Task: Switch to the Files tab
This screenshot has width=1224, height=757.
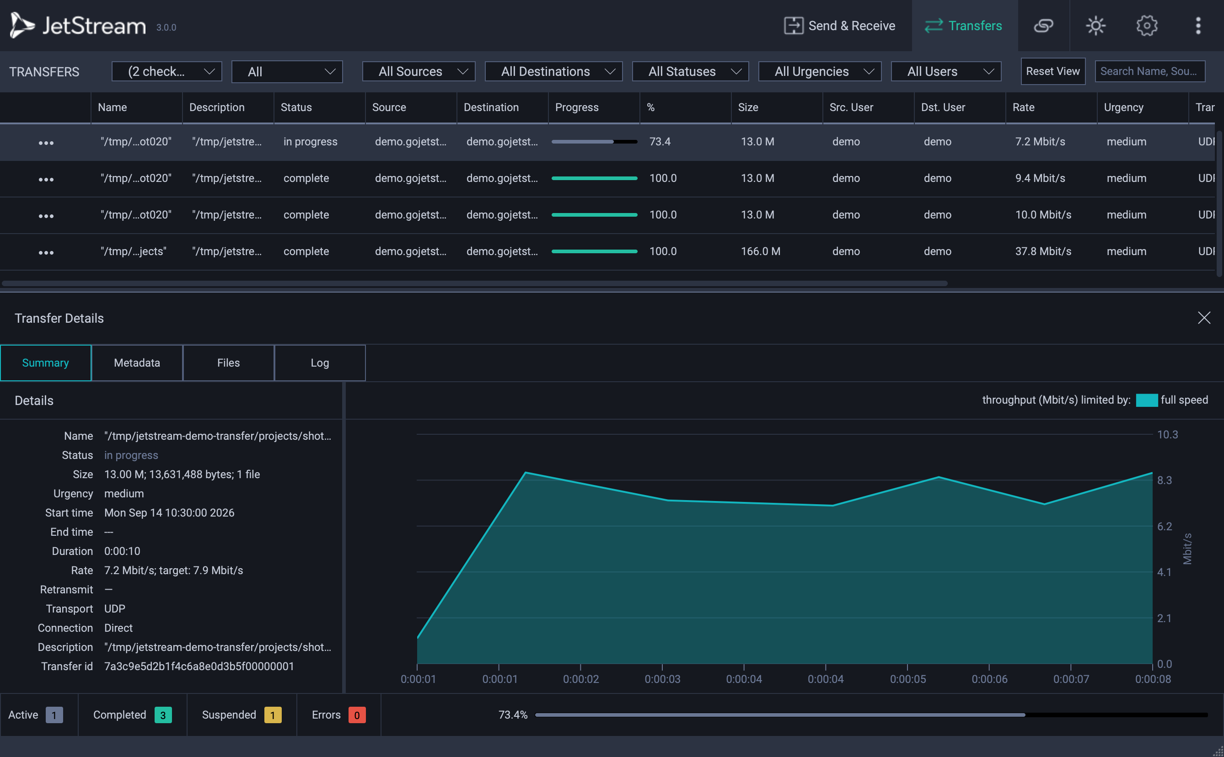Action: (228, 363)
